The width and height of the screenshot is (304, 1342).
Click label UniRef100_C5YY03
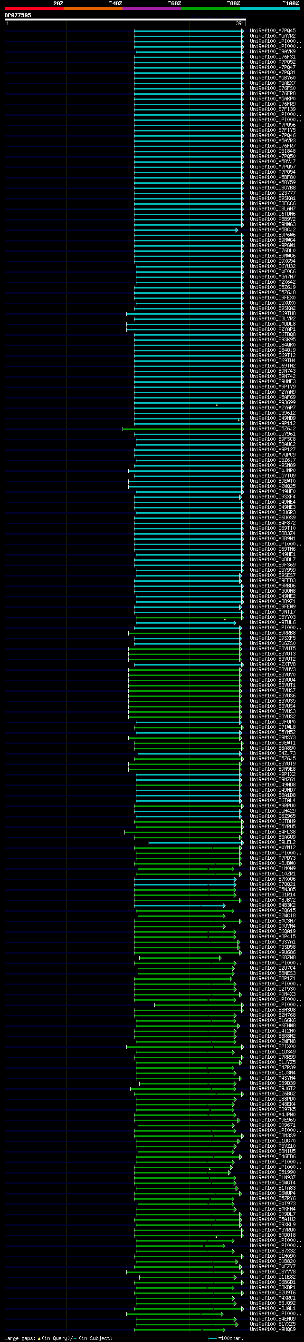pos(273,617)
